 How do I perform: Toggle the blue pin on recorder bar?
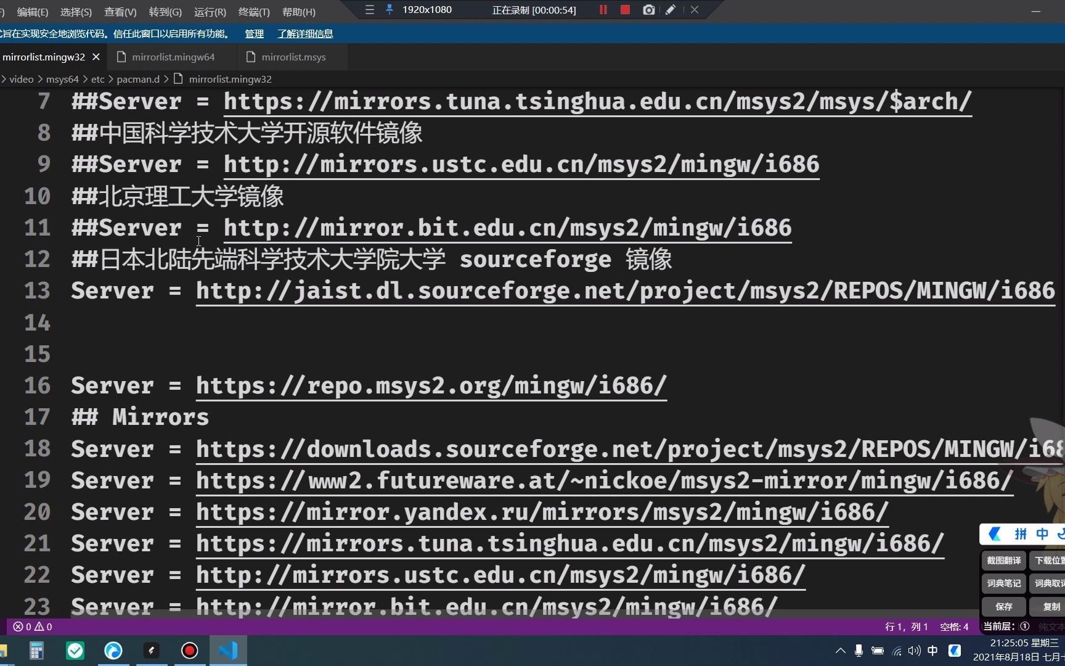(390, 10)
